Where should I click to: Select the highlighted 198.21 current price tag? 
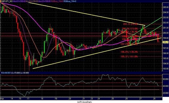165,42
